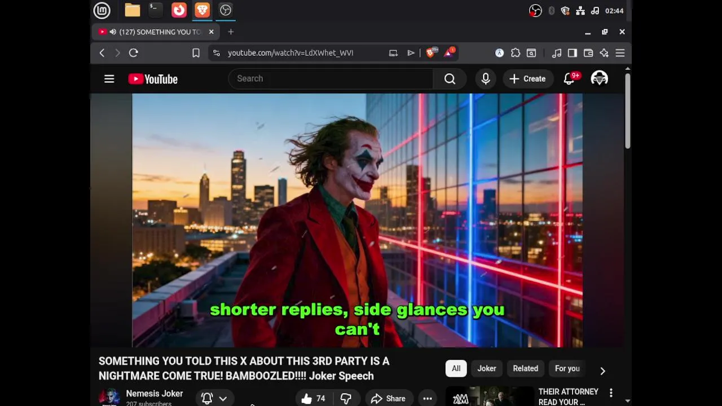Close the SOMETHING YOU TOLD tab

click(x=211, y=32)
